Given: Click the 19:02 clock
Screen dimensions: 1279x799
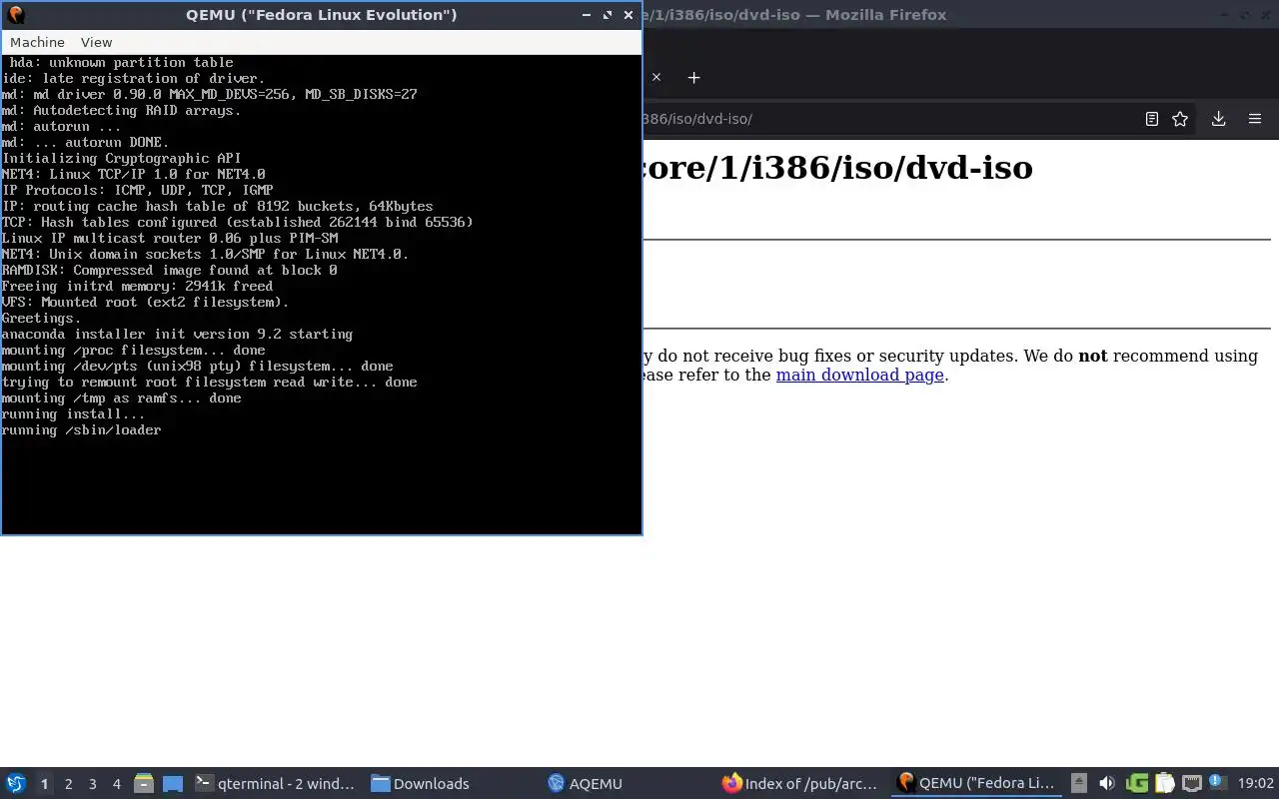Looking at the screenshot, I should pos(1255,784).
